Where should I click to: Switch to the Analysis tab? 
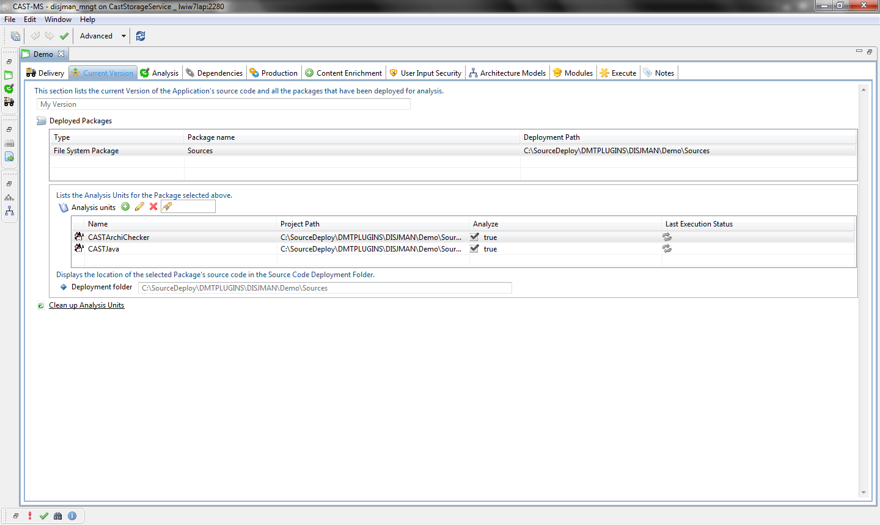point(159,73)
